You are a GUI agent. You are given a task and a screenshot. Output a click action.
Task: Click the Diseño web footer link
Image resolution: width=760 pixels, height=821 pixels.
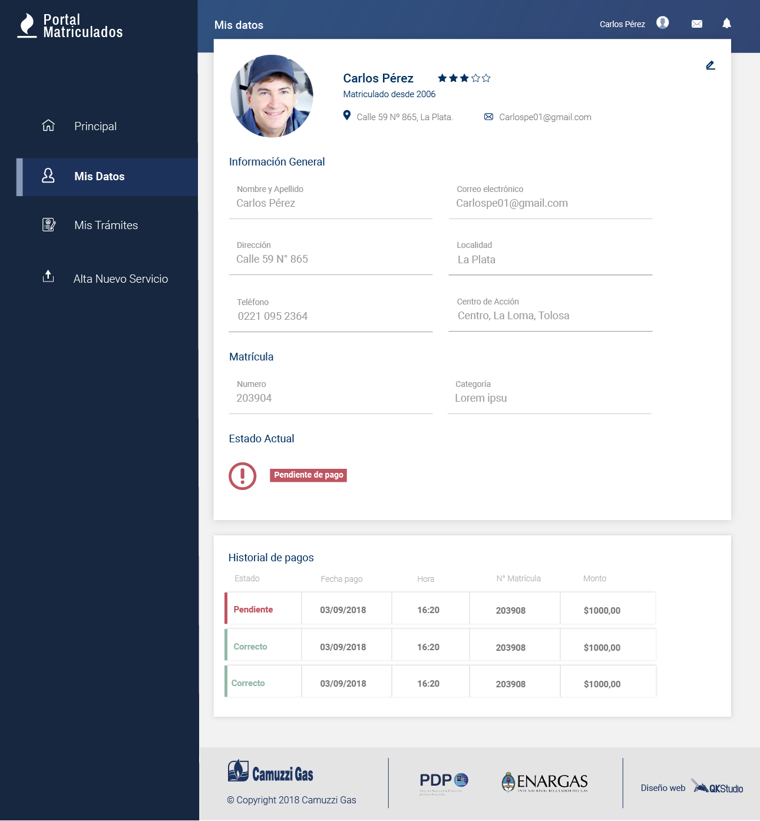[663, 788]
